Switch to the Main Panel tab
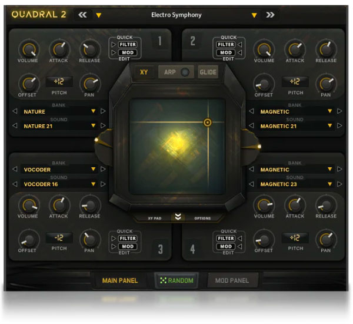The height and width of the screenshot is (324, 353). pyautogui.click(x=120, y=280)
